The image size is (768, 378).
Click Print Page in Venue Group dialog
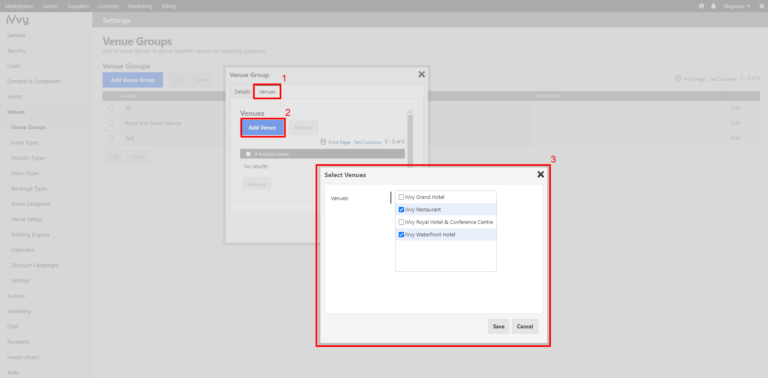point(339,142)
